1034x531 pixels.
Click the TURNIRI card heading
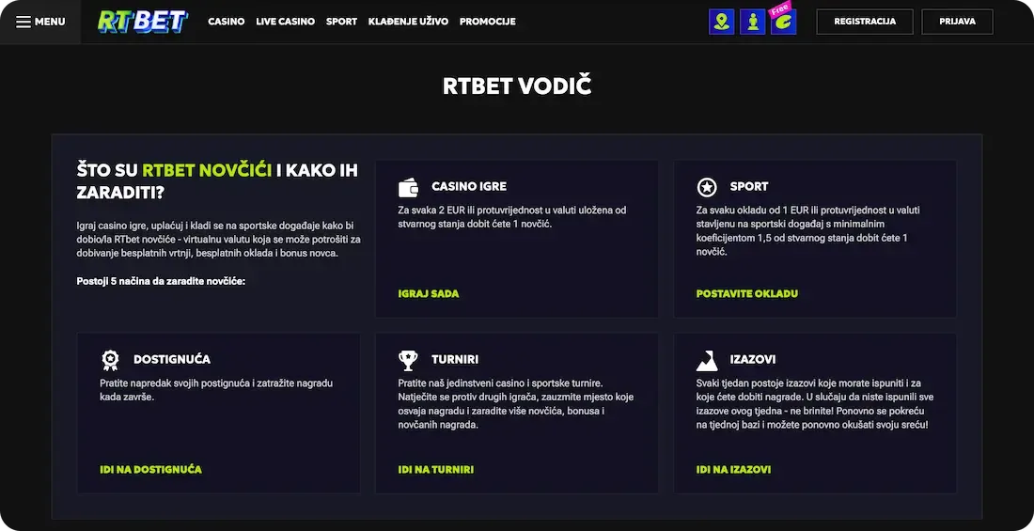pyautogui.click(x=455, y=360)
